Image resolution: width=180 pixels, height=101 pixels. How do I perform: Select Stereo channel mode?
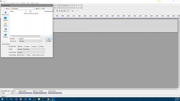(x=26, y=55)
